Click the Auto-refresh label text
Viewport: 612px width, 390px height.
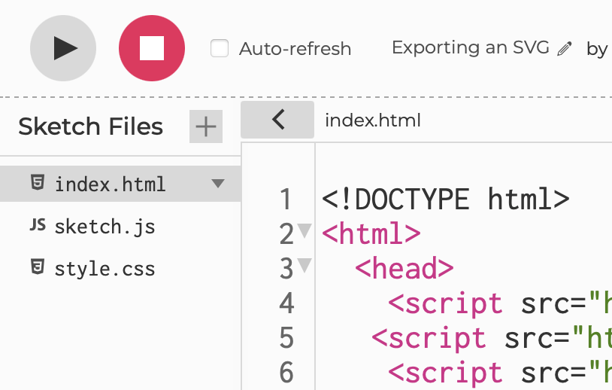click(x=295, y=49)
